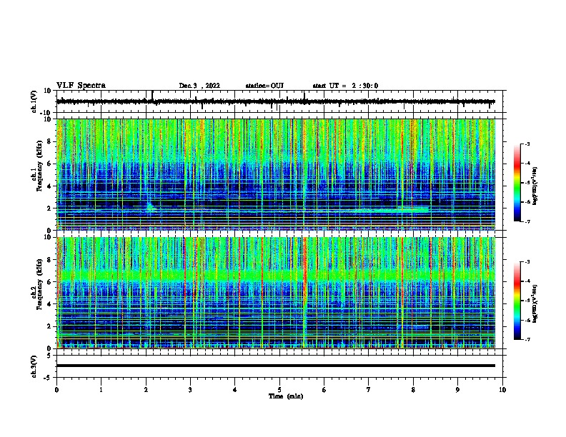566x437 pixels.
Task: Click the 2 kHz emission burst in ch.1 spectrogram
Action: [x=150, y=207]
